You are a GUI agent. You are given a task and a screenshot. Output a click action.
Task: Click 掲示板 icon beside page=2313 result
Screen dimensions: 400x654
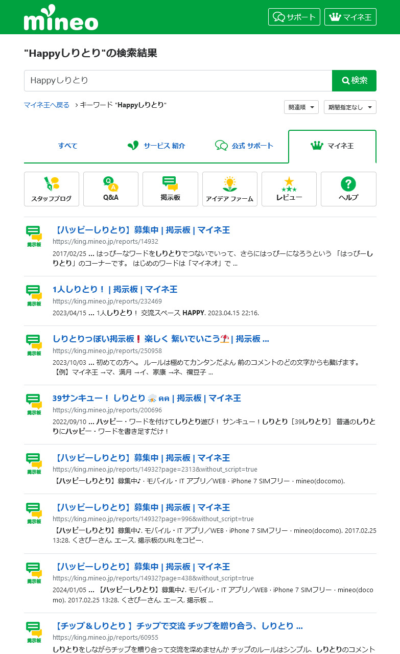click(x=34, y=464)
